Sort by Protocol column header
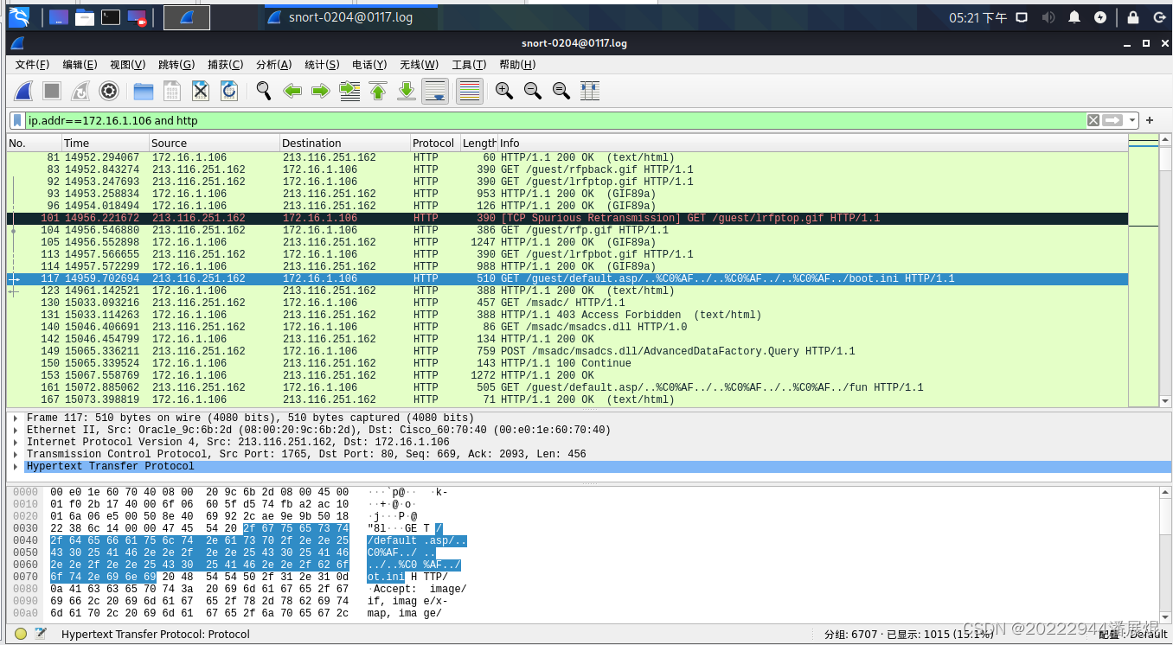 435,143
